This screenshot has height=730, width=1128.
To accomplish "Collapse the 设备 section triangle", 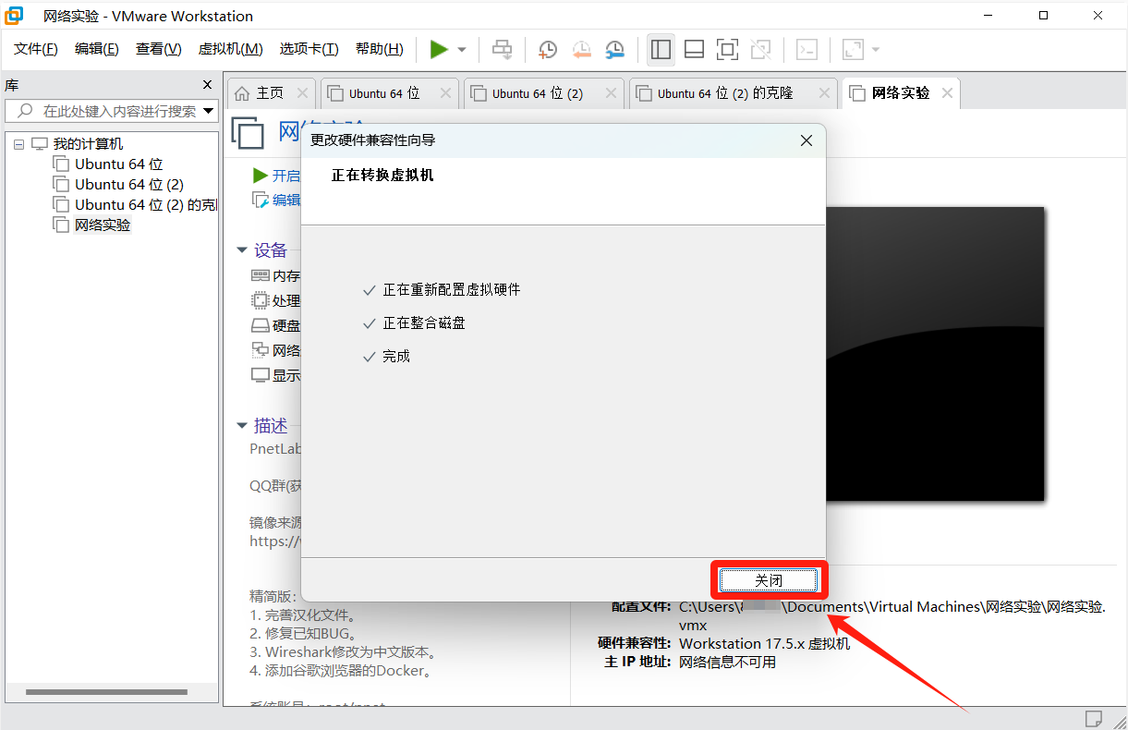I will coord(242,250).
